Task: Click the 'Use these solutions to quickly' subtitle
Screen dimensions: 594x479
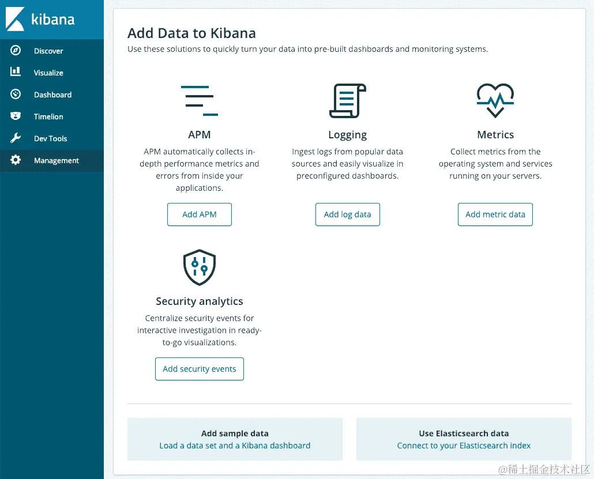Action: click(307, 49)
